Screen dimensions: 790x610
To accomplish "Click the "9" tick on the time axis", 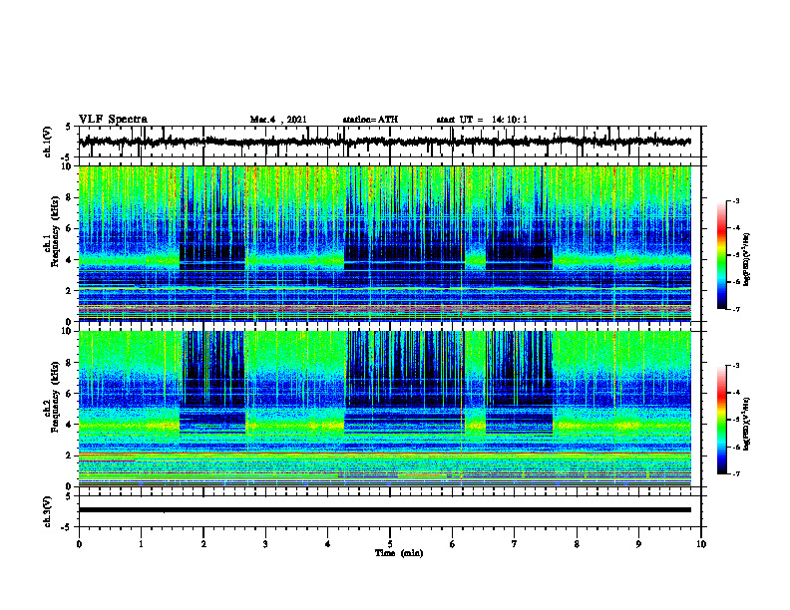I will click(638, 544).
